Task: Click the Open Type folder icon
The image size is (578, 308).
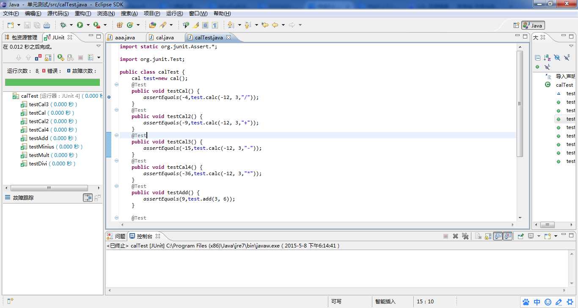Action: tap(153, 25)
